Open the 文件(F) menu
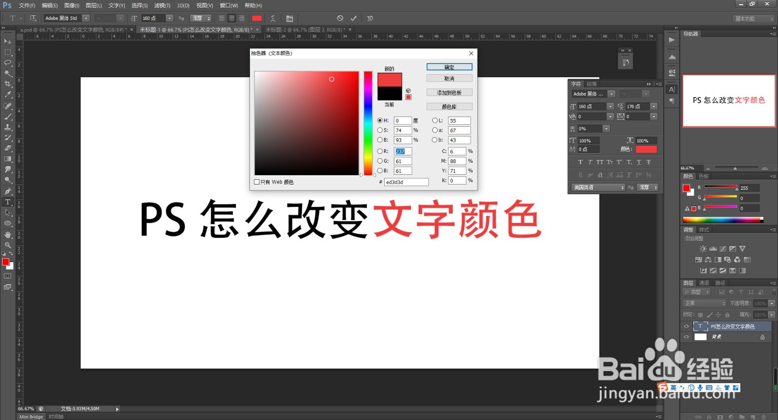778x420 pixels. [27, 5]
